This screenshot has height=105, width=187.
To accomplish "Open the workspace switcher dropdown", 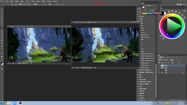I will (x=181, y=4).
